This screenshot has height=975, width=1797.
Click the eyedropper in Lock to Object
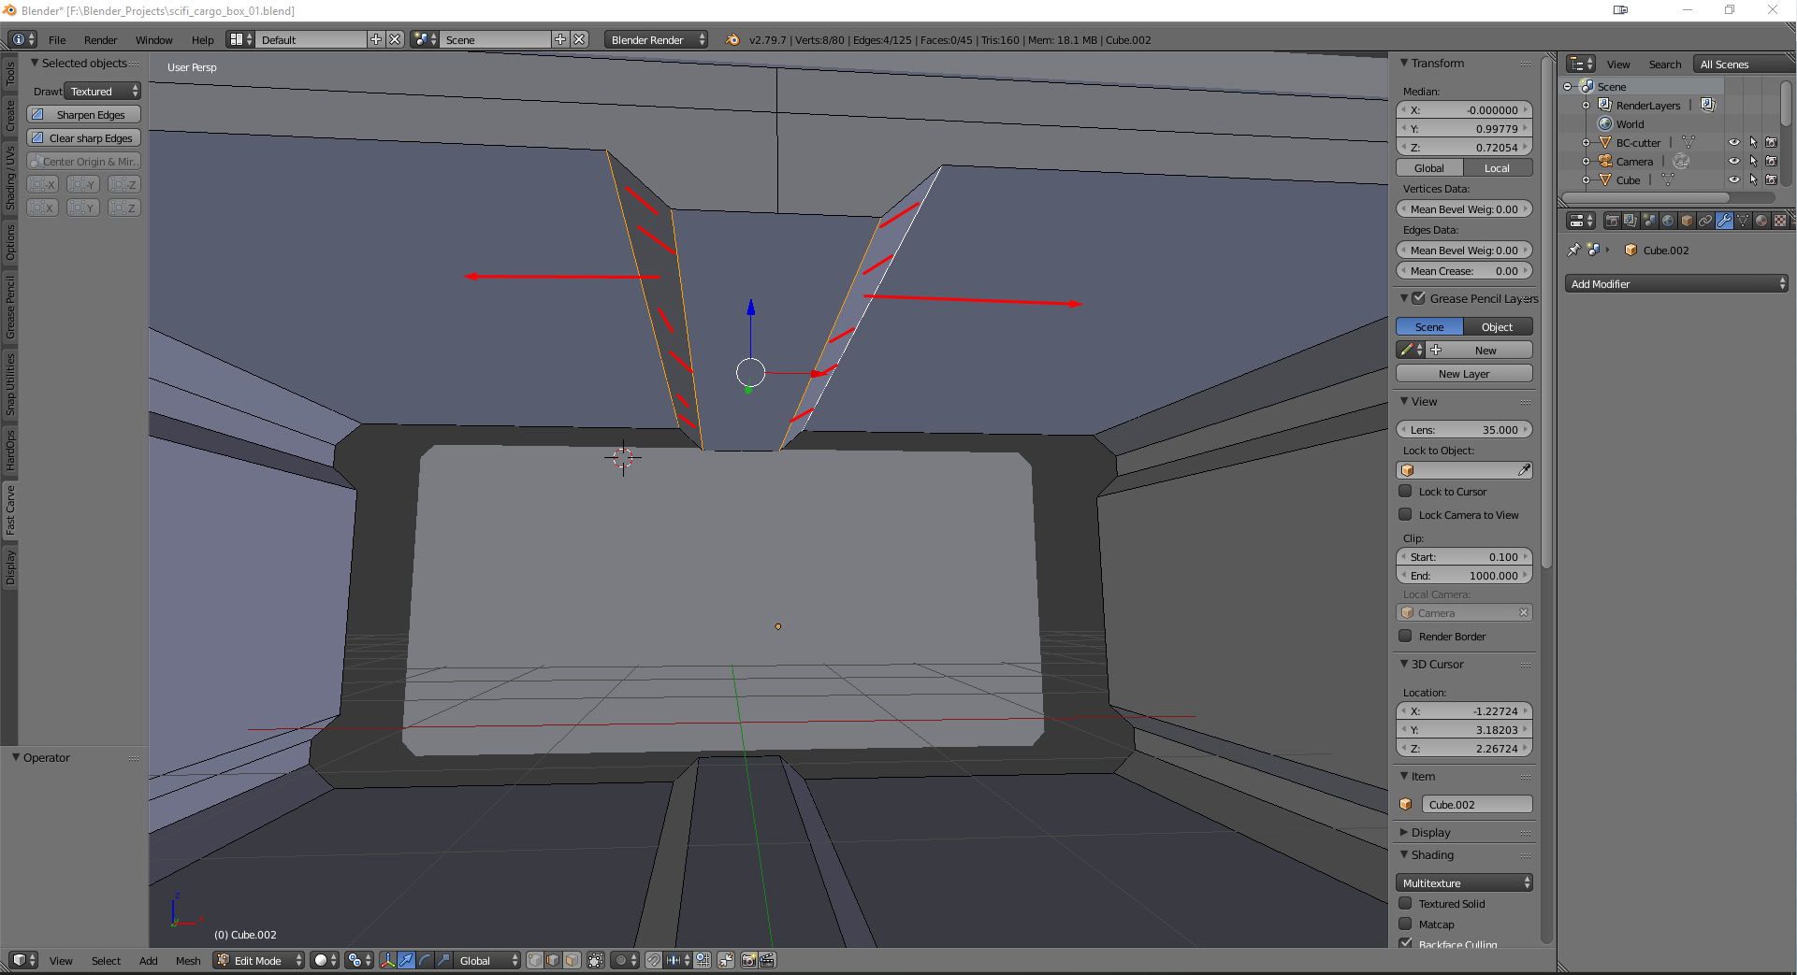1524,470
